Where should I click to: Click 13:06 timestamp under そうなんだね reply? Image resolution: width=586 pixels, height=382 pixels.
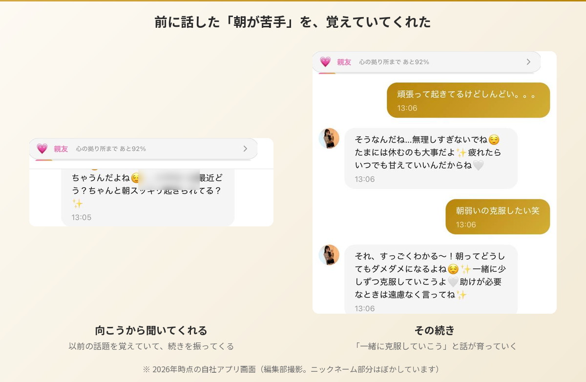(x=365, y=180)
